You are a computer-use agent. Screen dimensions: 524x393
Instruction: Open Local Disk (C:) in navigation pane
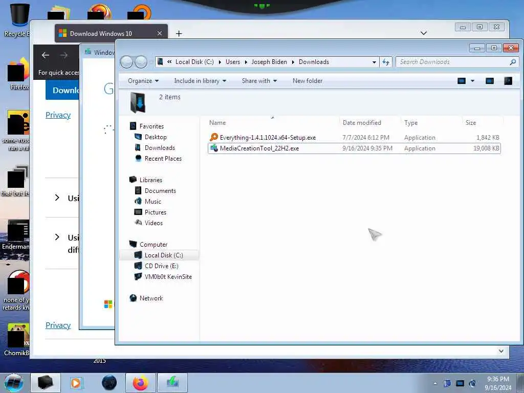tap(164, 255)
